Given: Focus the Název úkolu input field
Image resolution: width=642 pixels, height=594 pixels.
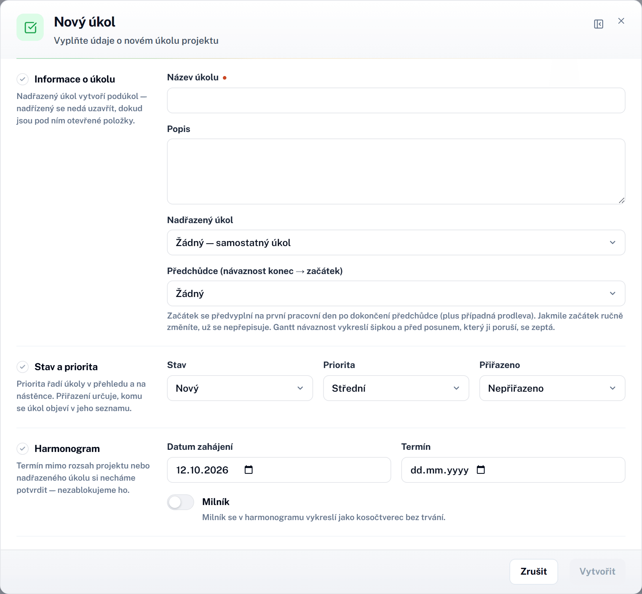Looking at the screenshot, I should [x=396, y=100].
